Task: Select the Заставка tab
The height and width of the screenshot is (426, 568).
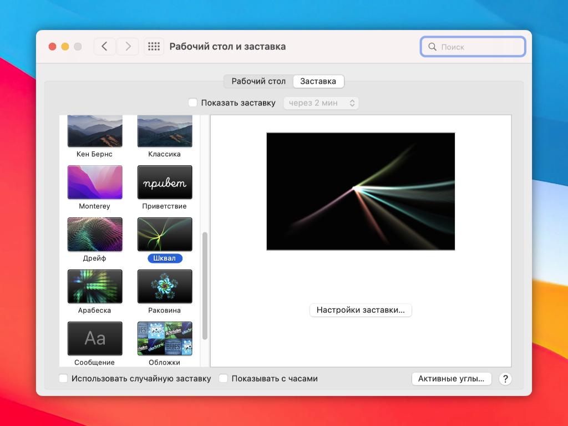Action: pos(318,81)
